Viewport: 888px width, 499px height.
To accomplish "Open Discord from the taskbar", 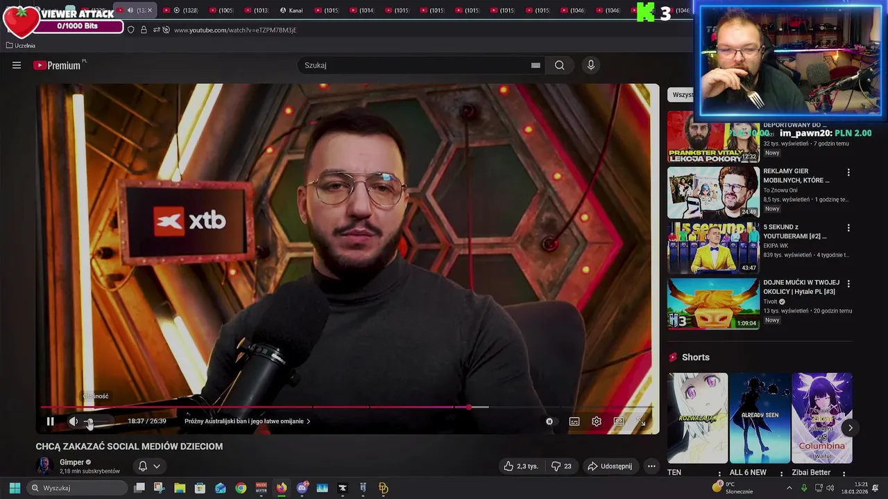I will [302, 488].
